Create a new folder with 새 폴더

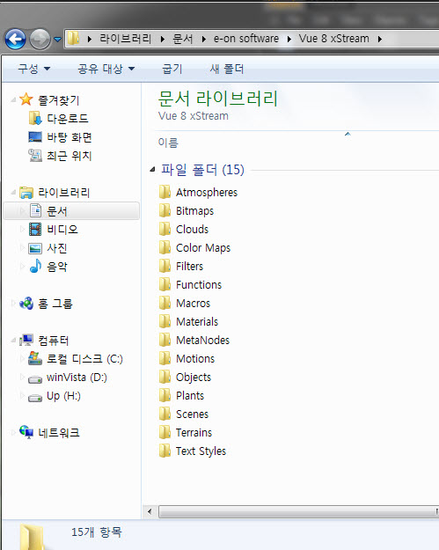tap(226, 69)
